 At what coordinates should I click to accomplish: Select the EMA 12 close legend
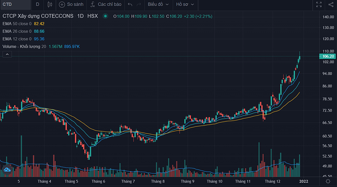17,39
